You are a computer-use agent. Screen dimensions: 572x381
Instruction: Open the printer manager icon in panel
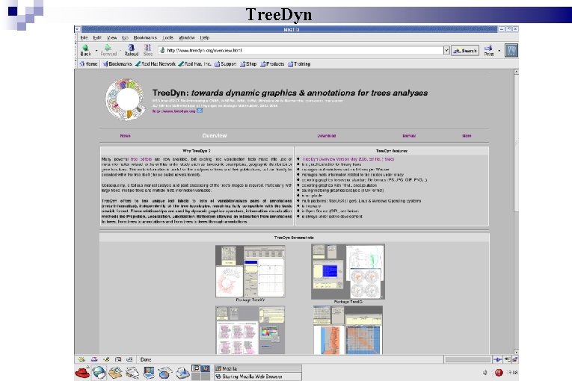182,373
